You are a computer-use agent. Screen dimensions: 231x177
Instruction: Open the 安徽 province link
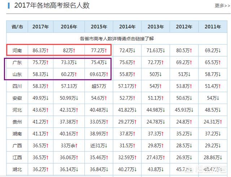(17, 99)
